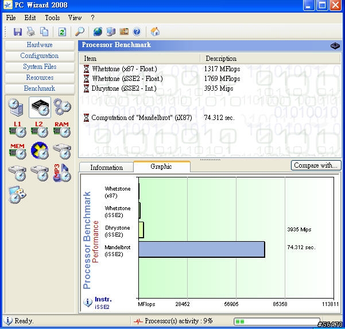Click the chip icon in Processor Benchmark header
345x329 pixels.
click(335, 45)
